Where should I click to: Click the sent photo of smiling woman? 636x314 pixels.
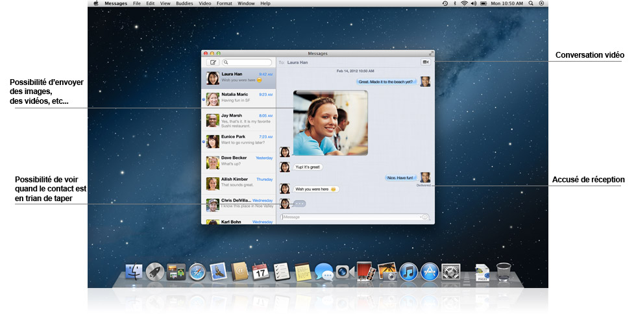coord(330,123)
